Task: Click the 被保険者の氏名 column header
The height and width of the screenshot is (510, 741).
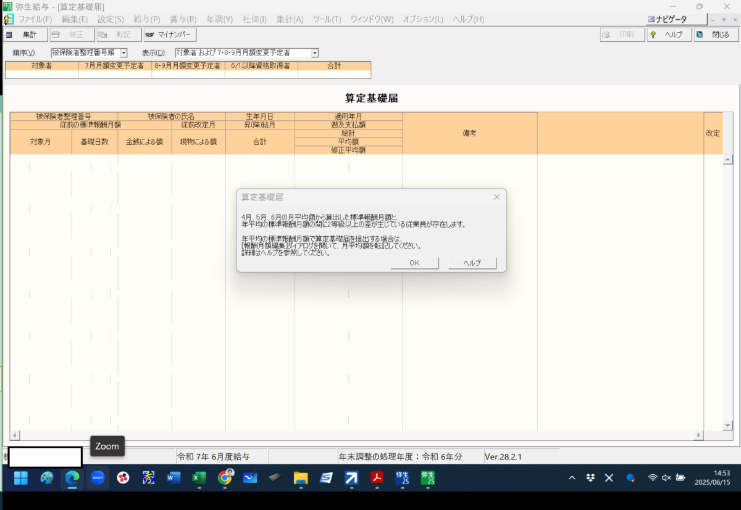Action: (172, 116)
